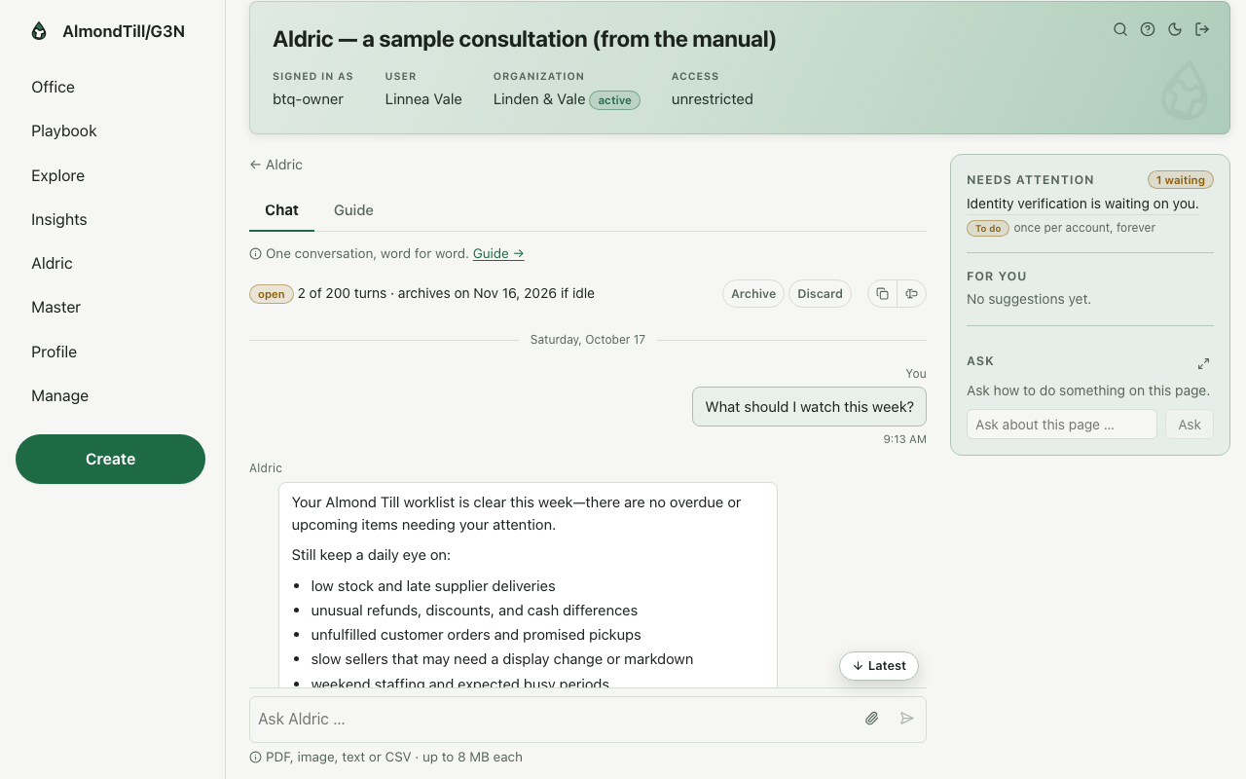Jump to Latest message
Image resolution: width=1246 pixels, height=779 pixels.
tap(879, 666)
